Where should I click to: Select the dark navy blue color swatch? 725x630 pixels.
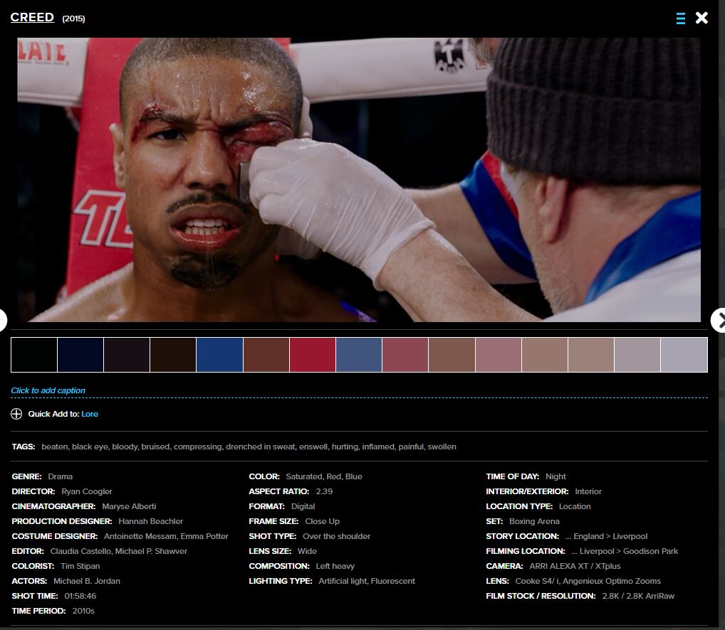(x=80, y=355)
